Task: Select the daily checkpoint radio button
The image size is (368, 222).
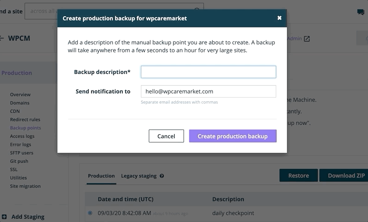Action: 90,213
